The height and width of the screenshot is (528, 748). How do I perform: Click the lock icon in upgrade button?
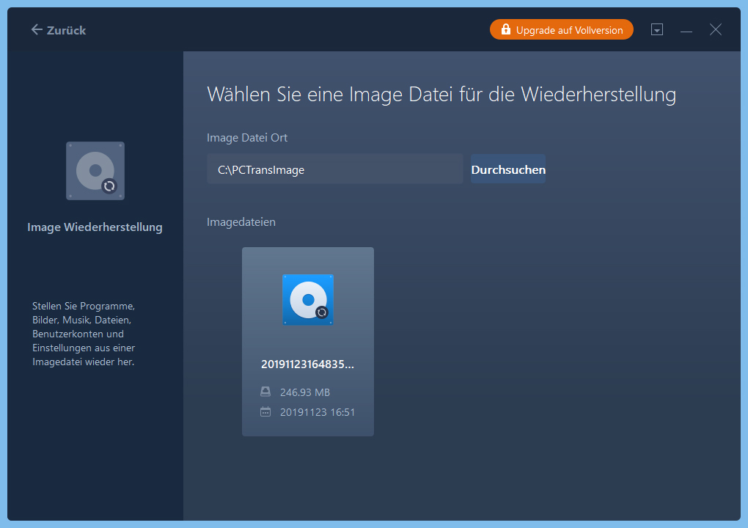click(x=505, y=30)
